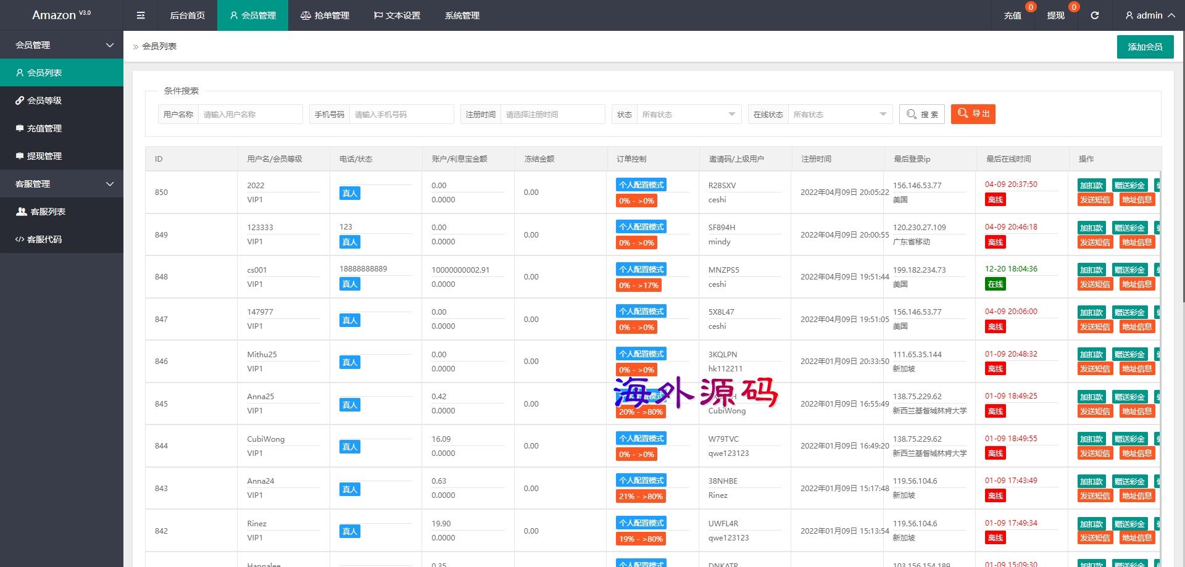The width and height of the screenshot is (1185, 567).
Task: Expand the 会员管理 sidebar group
Action: (62, 45)
